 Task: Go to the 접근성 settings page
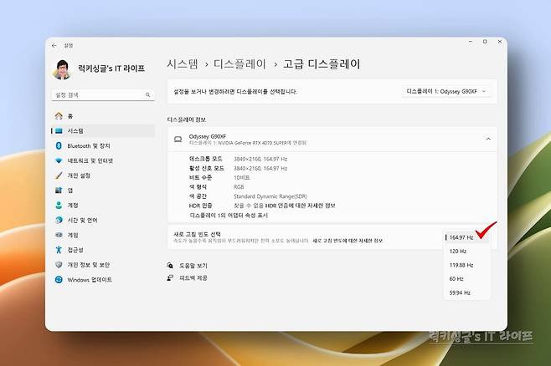coord(75,250)
